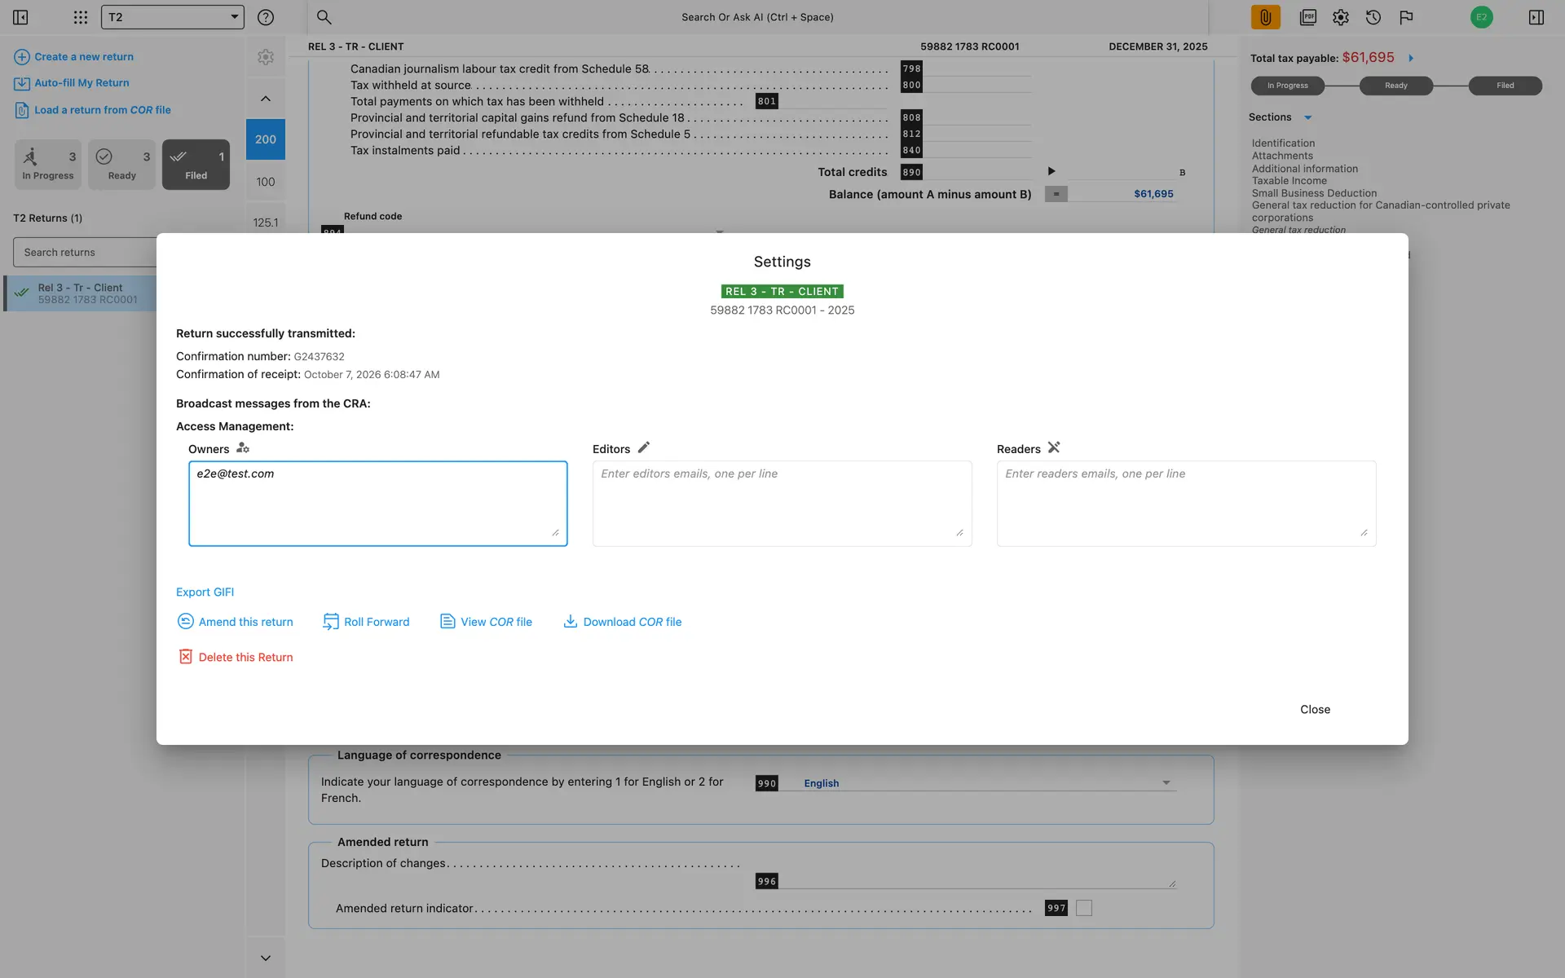Close the Settings dialog
Image resolution: width=1565 pixels, height=978 pixels.
[x=1315, y=709]
